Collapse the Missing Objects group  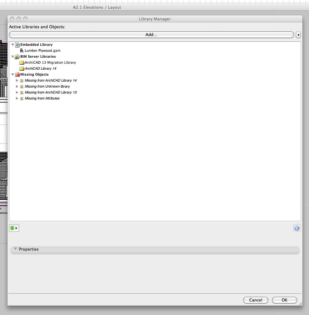[x=13, y=74]
